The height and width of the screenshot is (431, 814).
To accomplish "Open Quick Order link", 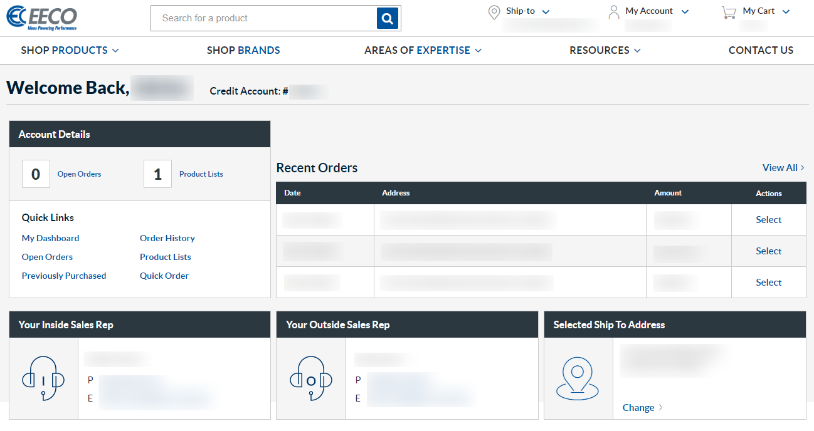I will point(164,276).
